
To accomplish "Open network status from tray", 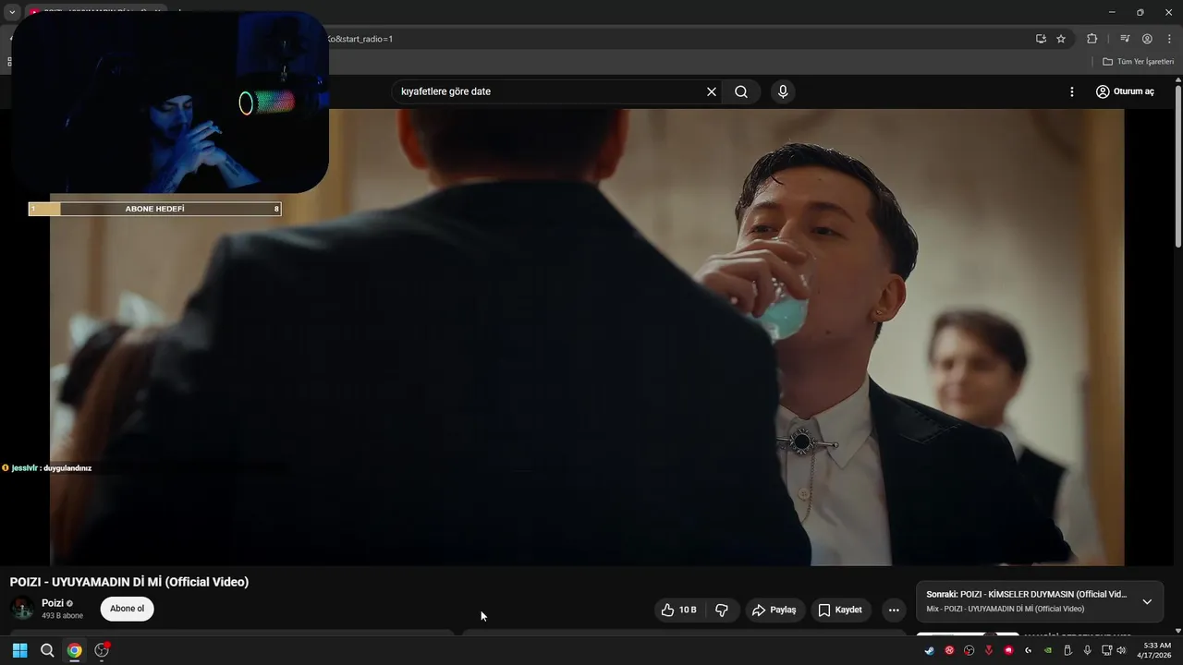I will pos(1106,650).
